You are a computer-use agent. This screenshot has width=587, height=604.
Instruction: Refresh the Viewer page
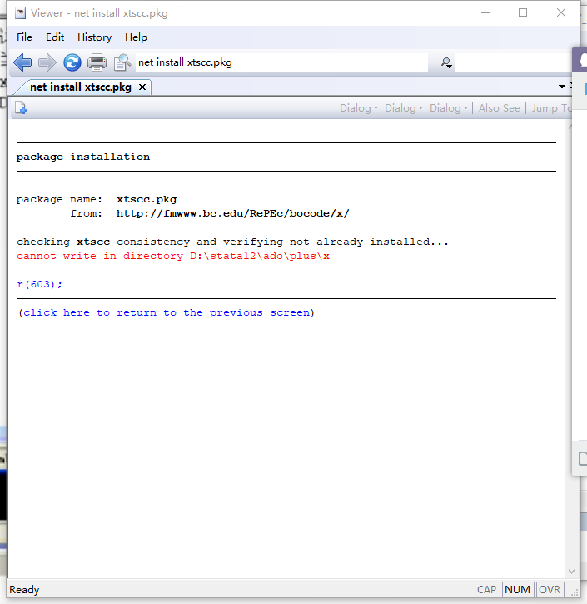pyautogui.click(x=72, y=62)
